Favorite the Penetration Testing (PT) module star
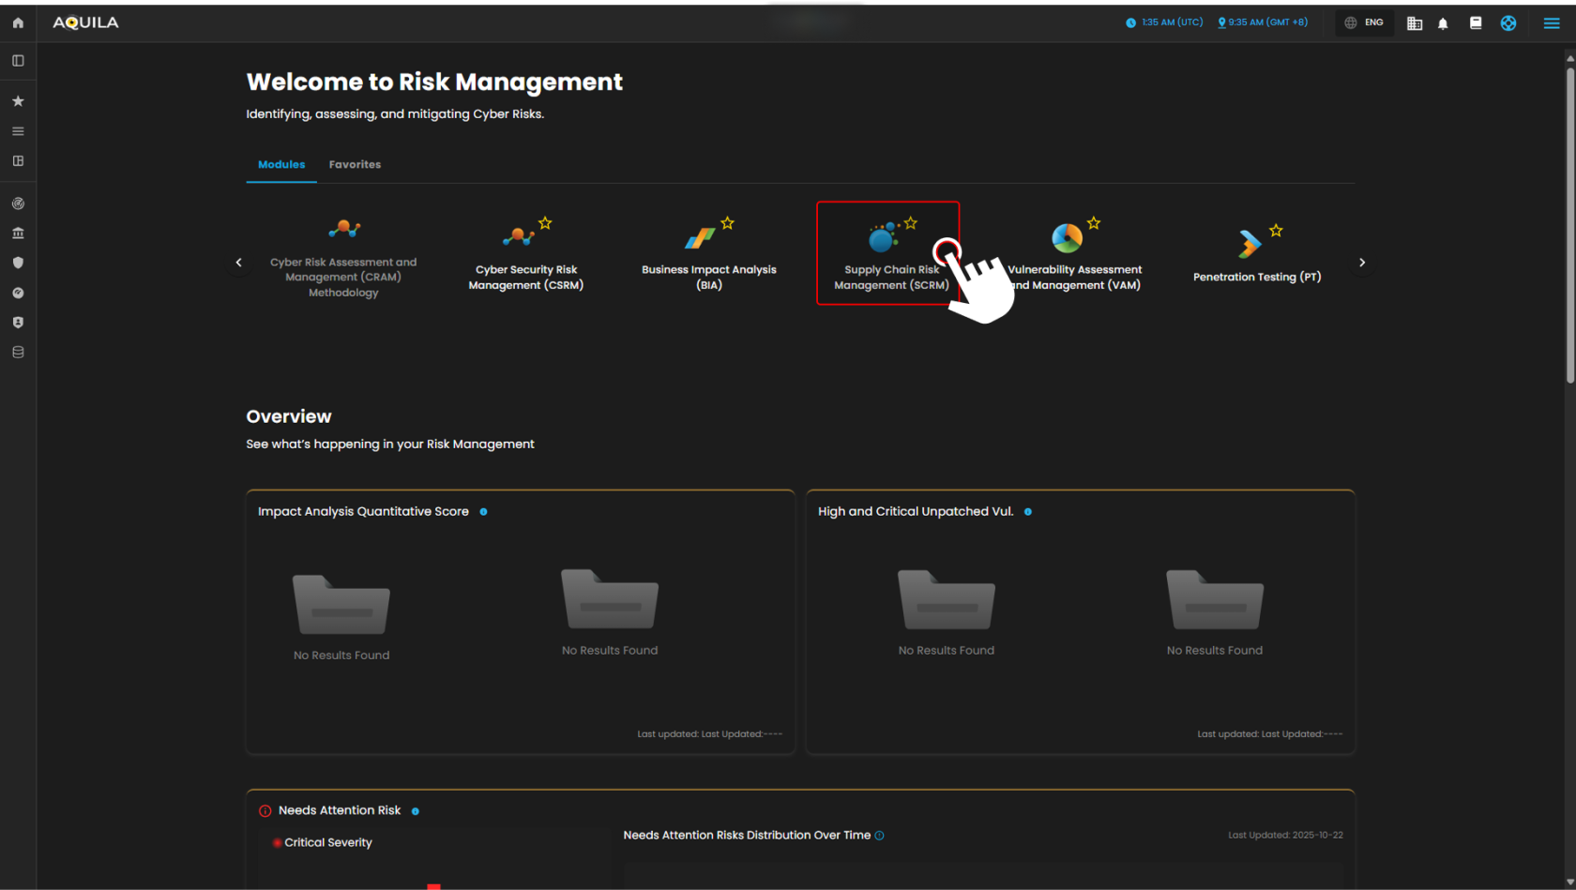Image resolution: width=1576 pixels, height=890 pixels. [1276, 231]
